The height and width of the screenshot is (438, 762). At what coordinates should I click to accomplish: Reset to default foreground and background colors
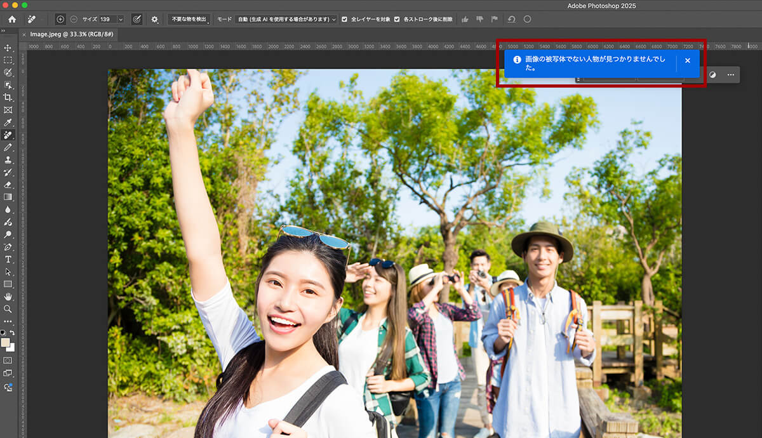point(3,333)
